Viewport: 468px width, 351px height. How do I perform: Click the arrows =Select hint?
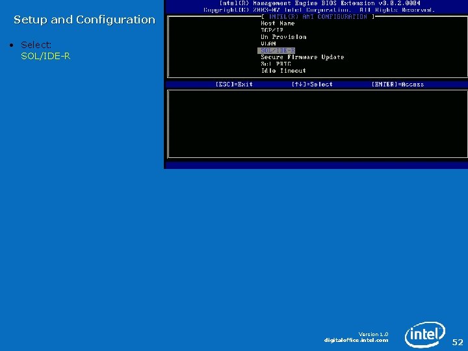tap(312, 84)
